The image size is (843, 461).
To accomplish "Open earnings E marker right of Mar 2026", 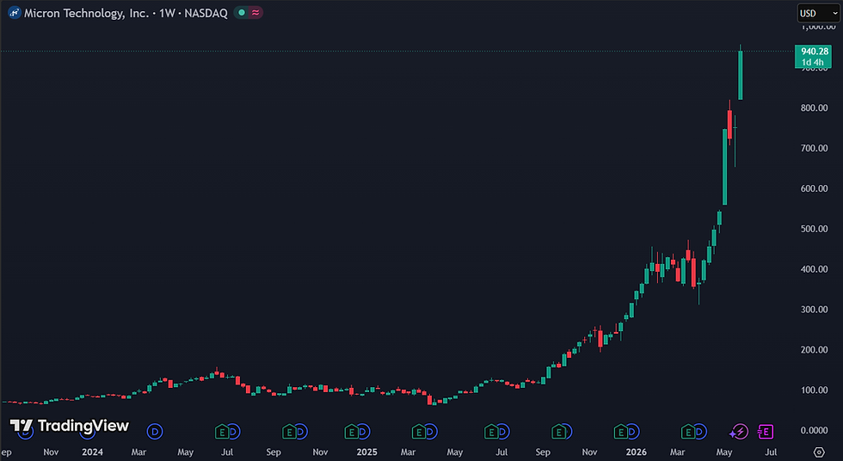I will tap(687, 431).
